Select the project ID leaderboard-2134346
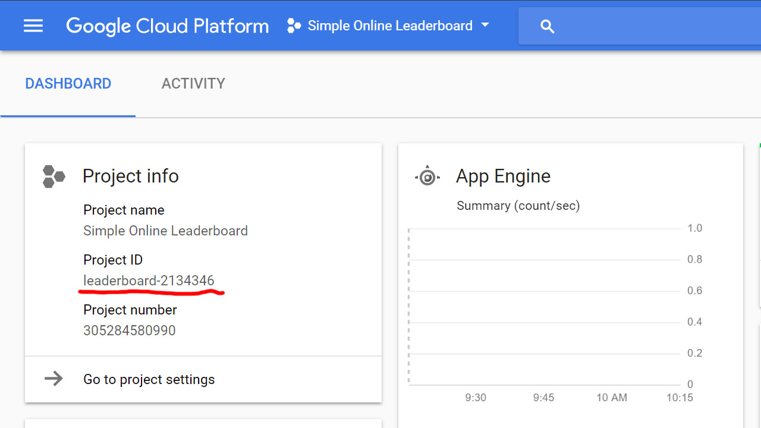Image resolution: width=761 pixels, height=428 pixels. click(149, 281)
